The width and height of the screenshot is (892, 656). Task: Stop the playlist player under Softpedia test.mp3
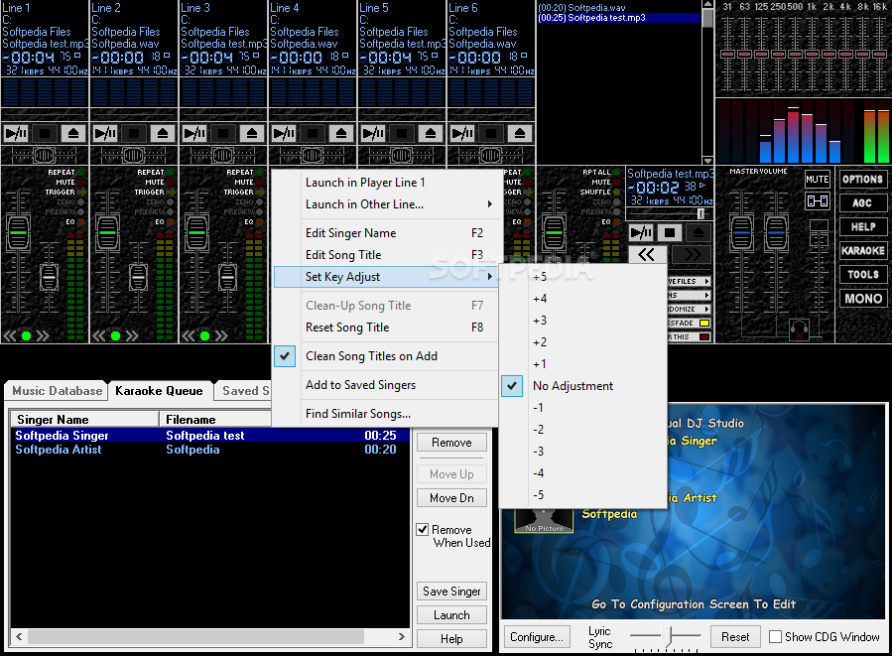tap(670, 232)
